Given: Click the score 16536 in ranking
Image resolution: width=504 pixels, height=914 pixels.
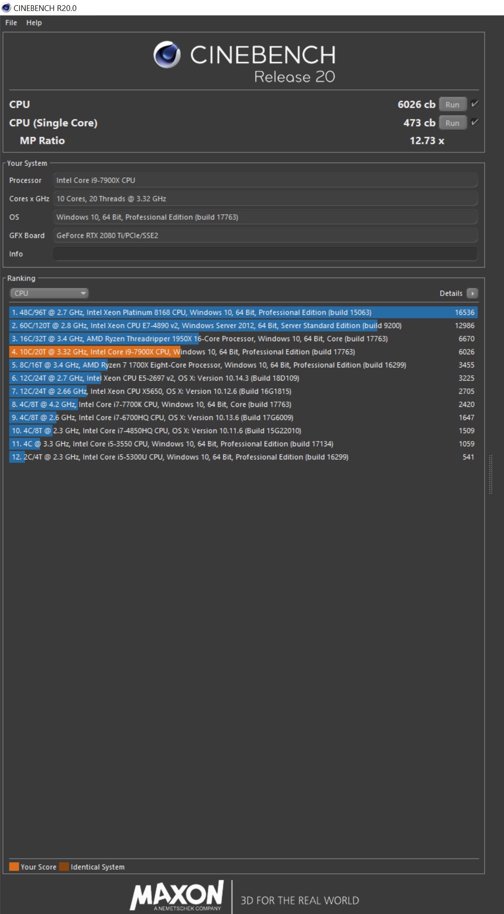Looking at the screenshot, I should point(465,313).
